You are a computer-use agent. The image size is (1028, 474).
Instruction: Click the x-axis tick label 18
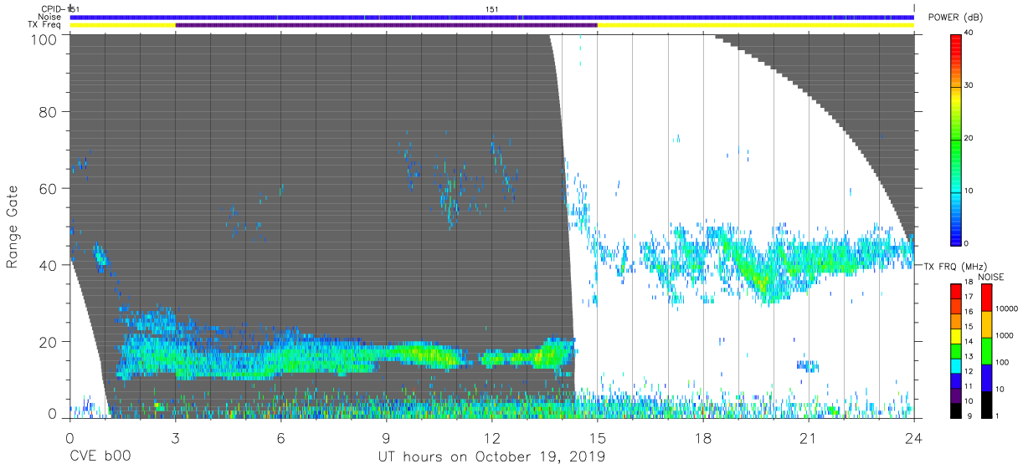pyautogui.click(x=703, y=438)
